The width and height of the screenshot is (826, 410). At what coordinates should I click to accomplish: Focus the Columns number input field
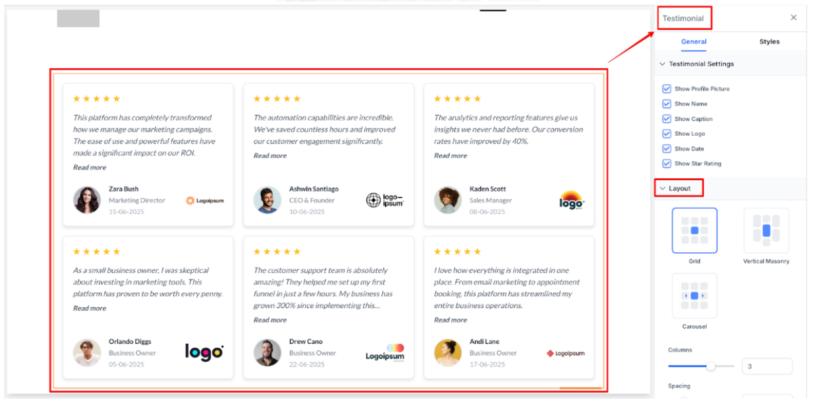(767, 366)
